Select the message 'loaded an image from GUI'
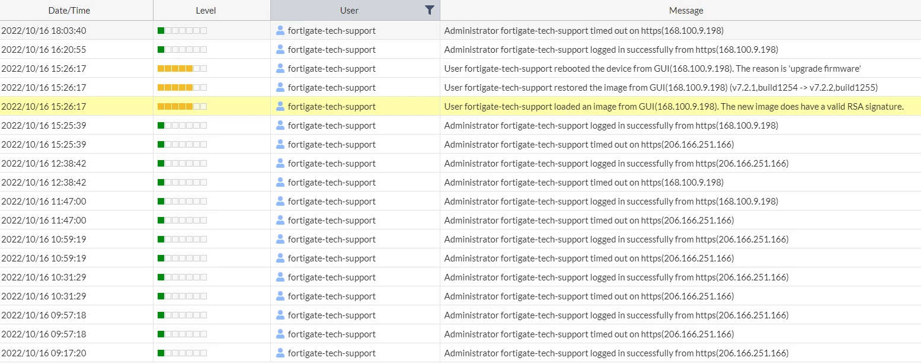 pyautogui.click(x=674, y=106)
